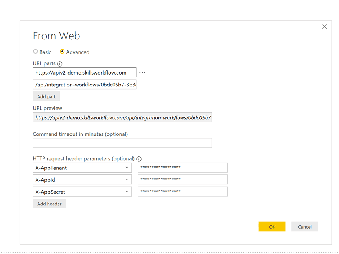The height and width of the screenshot is (254, 339).
Task: Click the HTTP header parameters info icon
Action: pyautogui.click(x=139, y=159)
